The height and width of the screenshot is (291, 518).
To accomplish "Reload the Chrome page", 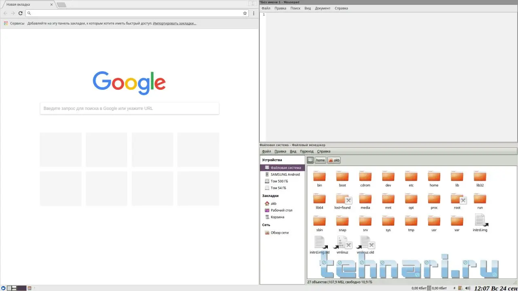I will [x=20, y=13].
